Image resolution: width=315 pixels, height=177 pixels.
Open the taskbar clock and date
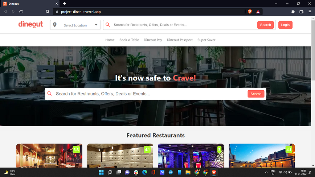pyautogui.click(x=300, y=172)
